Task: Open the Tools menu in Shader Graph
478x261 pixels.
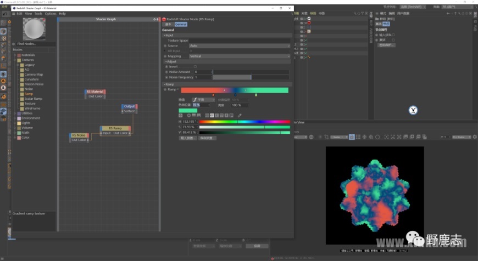Action: click(38, 14)
